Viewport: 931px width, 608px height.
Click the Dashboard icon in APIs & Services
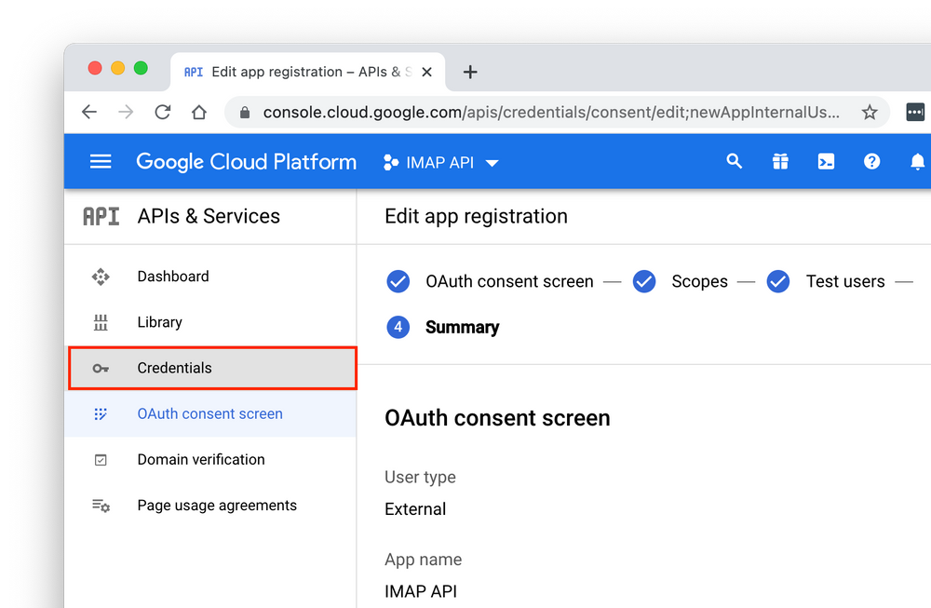[101, 276]
